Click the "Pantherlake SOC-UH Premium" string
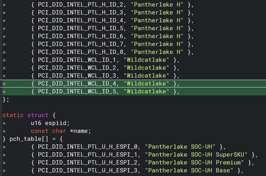Image resolution: width=266 pixels, height=176 pixels. point(196,162)
